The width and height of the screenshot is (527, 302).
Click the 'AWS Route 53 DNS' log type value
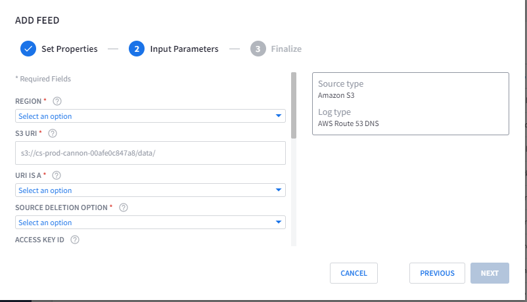[348, 123]
